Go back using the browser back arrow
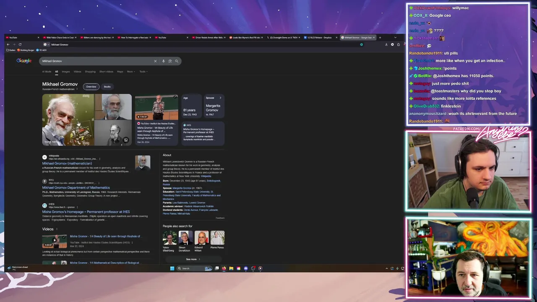 [x=8, y=44]
